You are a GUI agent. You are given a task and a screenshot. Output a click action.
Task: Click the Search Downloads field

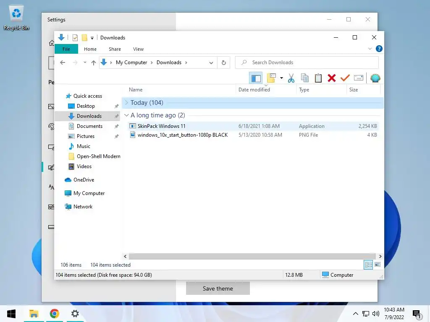(307, 62)
